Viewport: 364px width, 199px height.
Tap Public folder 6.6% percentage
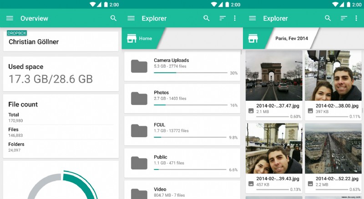pos(233,170)
